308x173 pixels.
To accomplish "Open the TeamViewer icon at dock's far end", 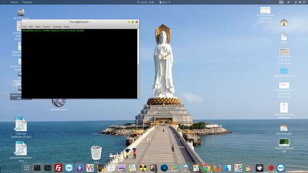I will [x=281, y=168].
